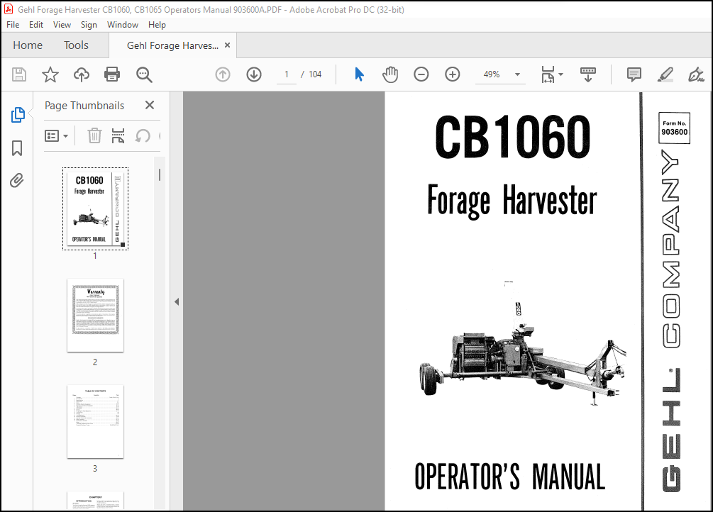The width and height of the screenshot is (713, 512).
Task: Select the Highlight text pen tool
Action: [665, 74]
